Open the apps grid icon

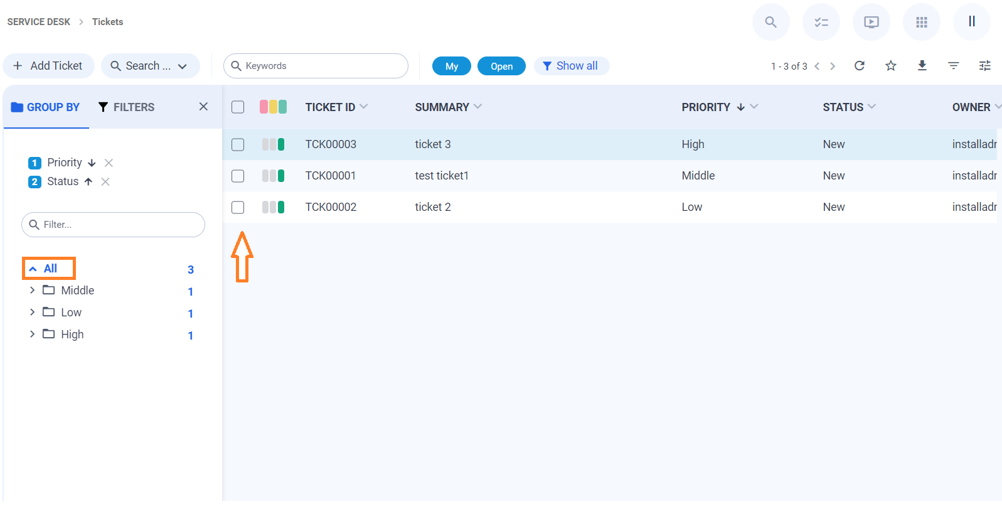point(921,22)
